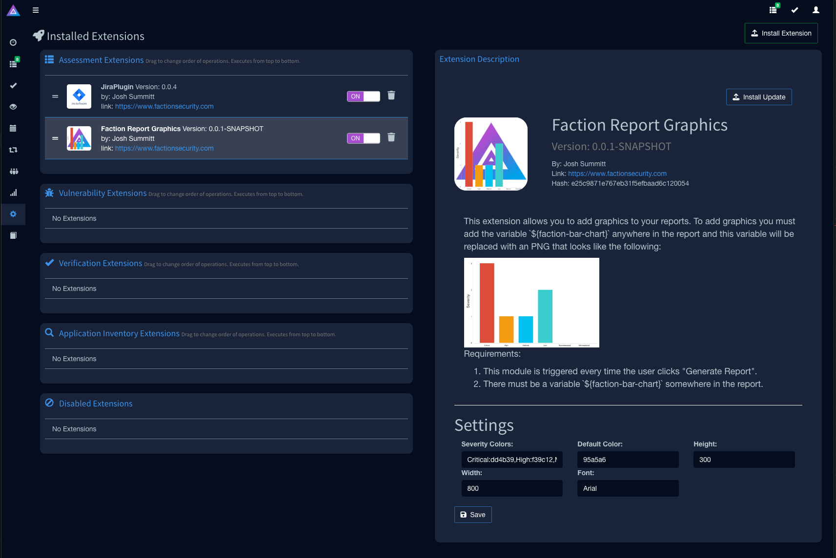Open the assessments list icon in sidebar

(14, 63)
